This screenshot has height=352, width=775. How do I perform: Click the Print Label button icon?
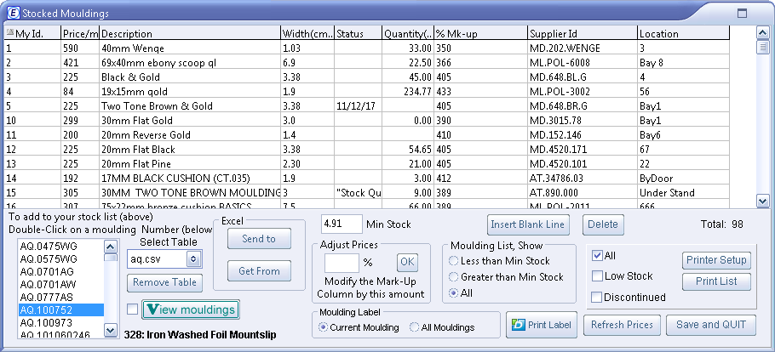tap(517, 325)
